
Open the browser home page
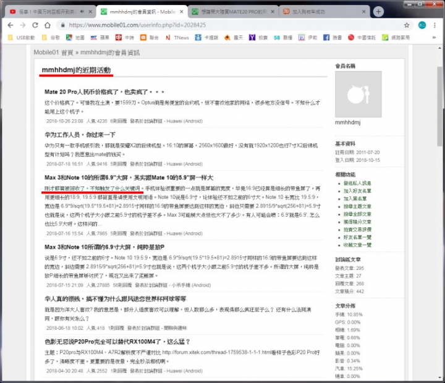click(48, 25)
